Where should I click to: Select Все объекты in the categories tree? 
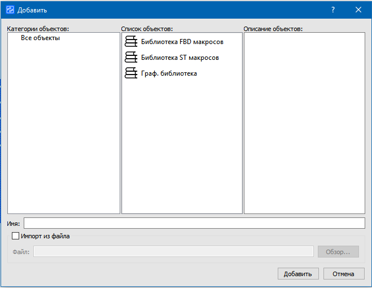[40, 38]
